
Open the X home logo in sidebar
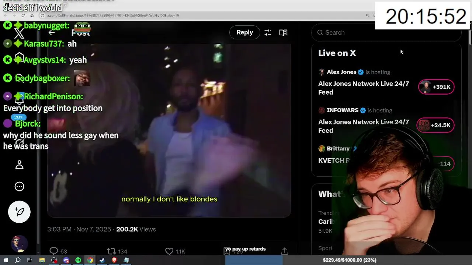point(19,33)
